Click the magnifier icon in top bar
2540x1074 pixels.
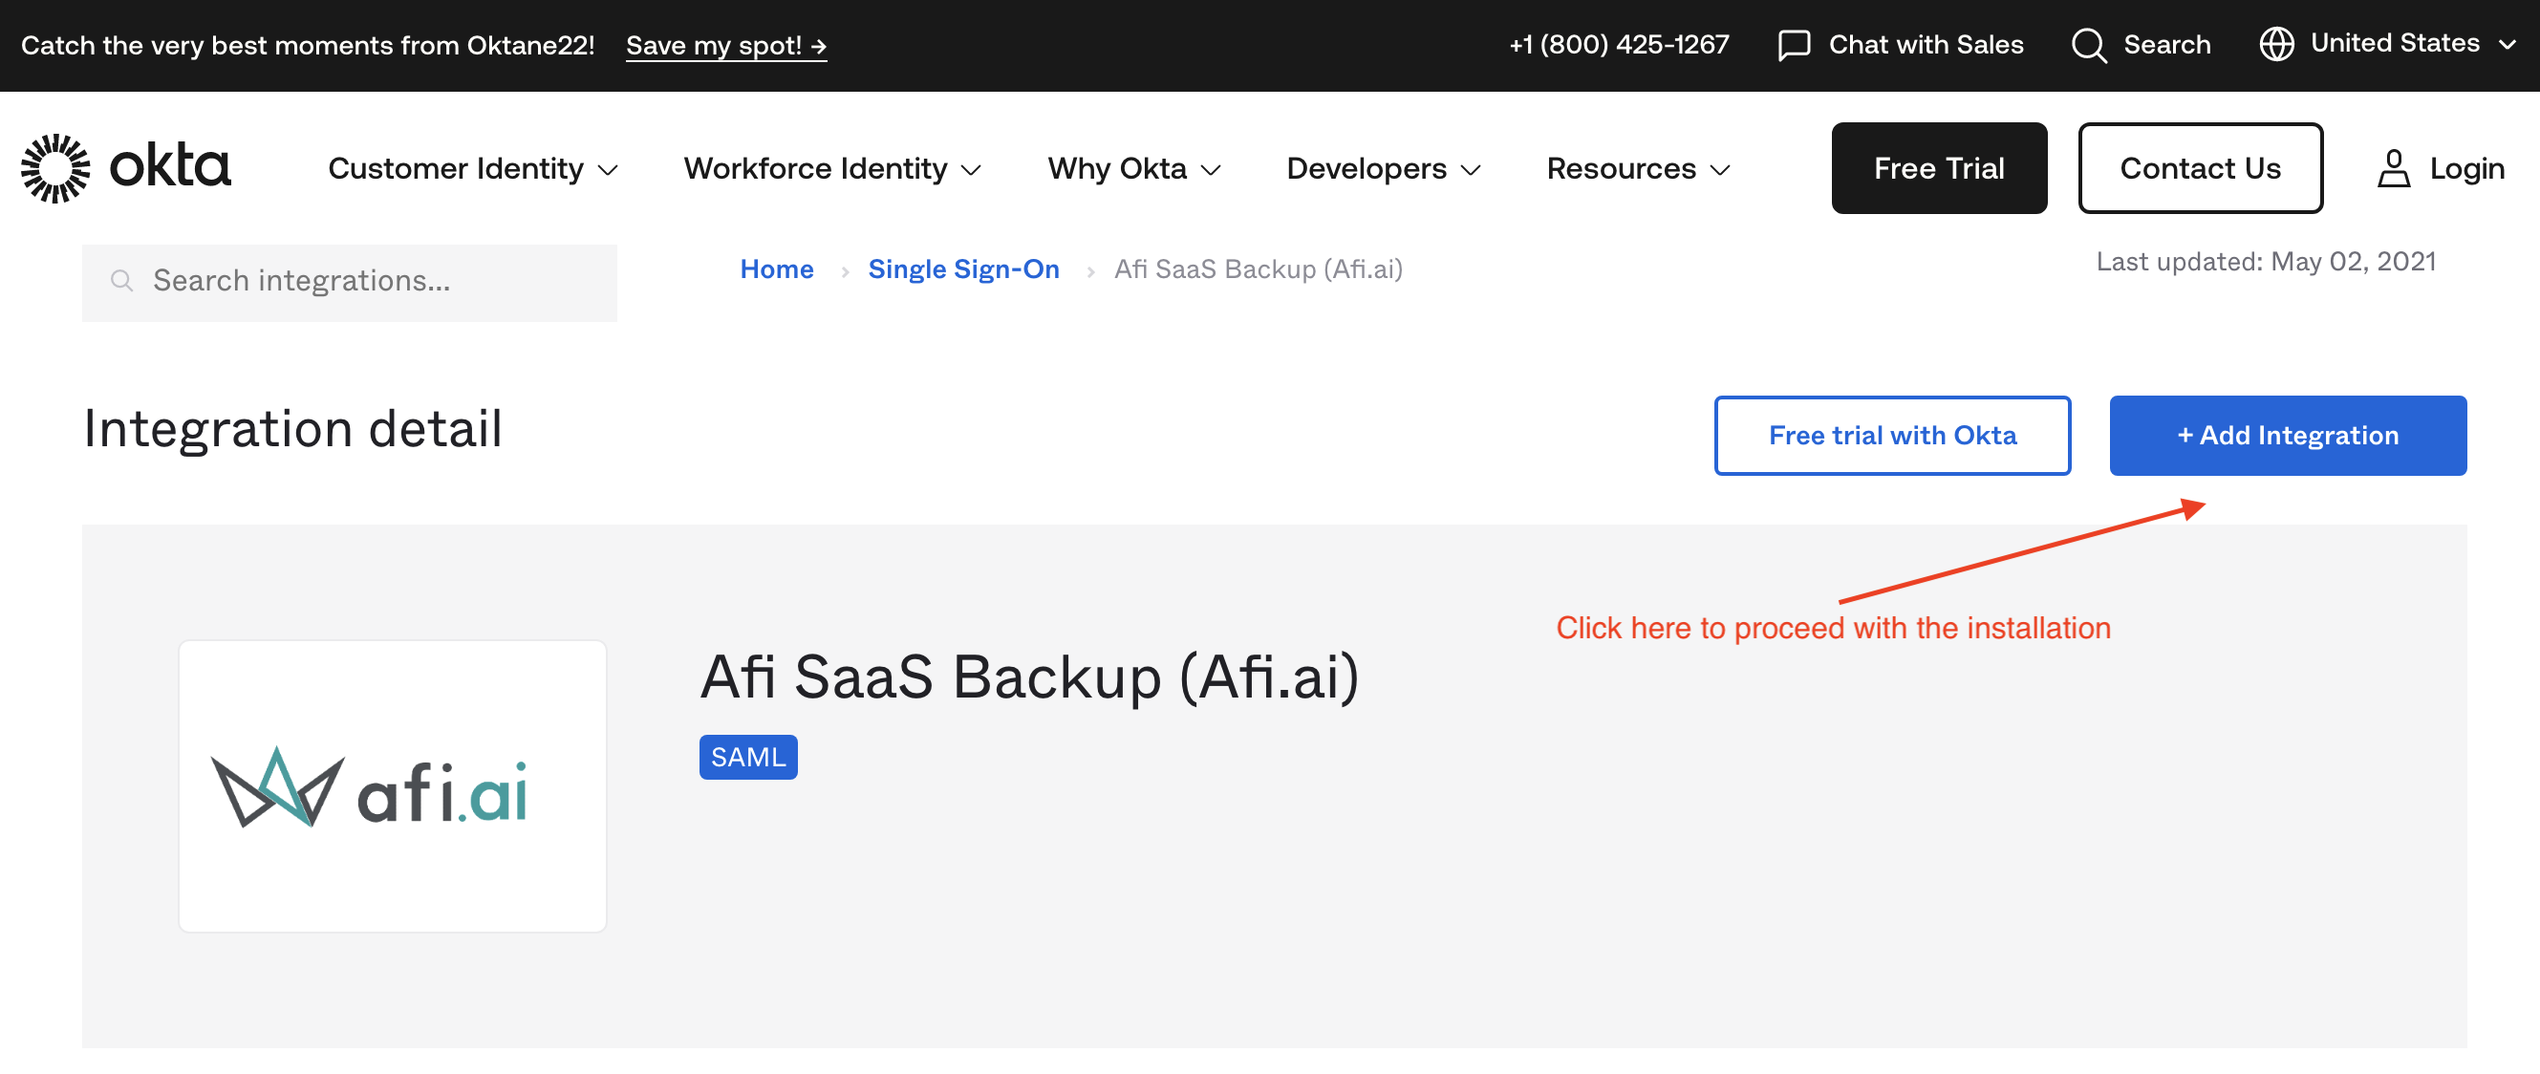2088,45
